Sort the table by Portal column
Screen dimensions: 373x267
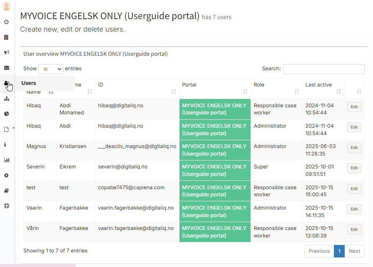215,88
